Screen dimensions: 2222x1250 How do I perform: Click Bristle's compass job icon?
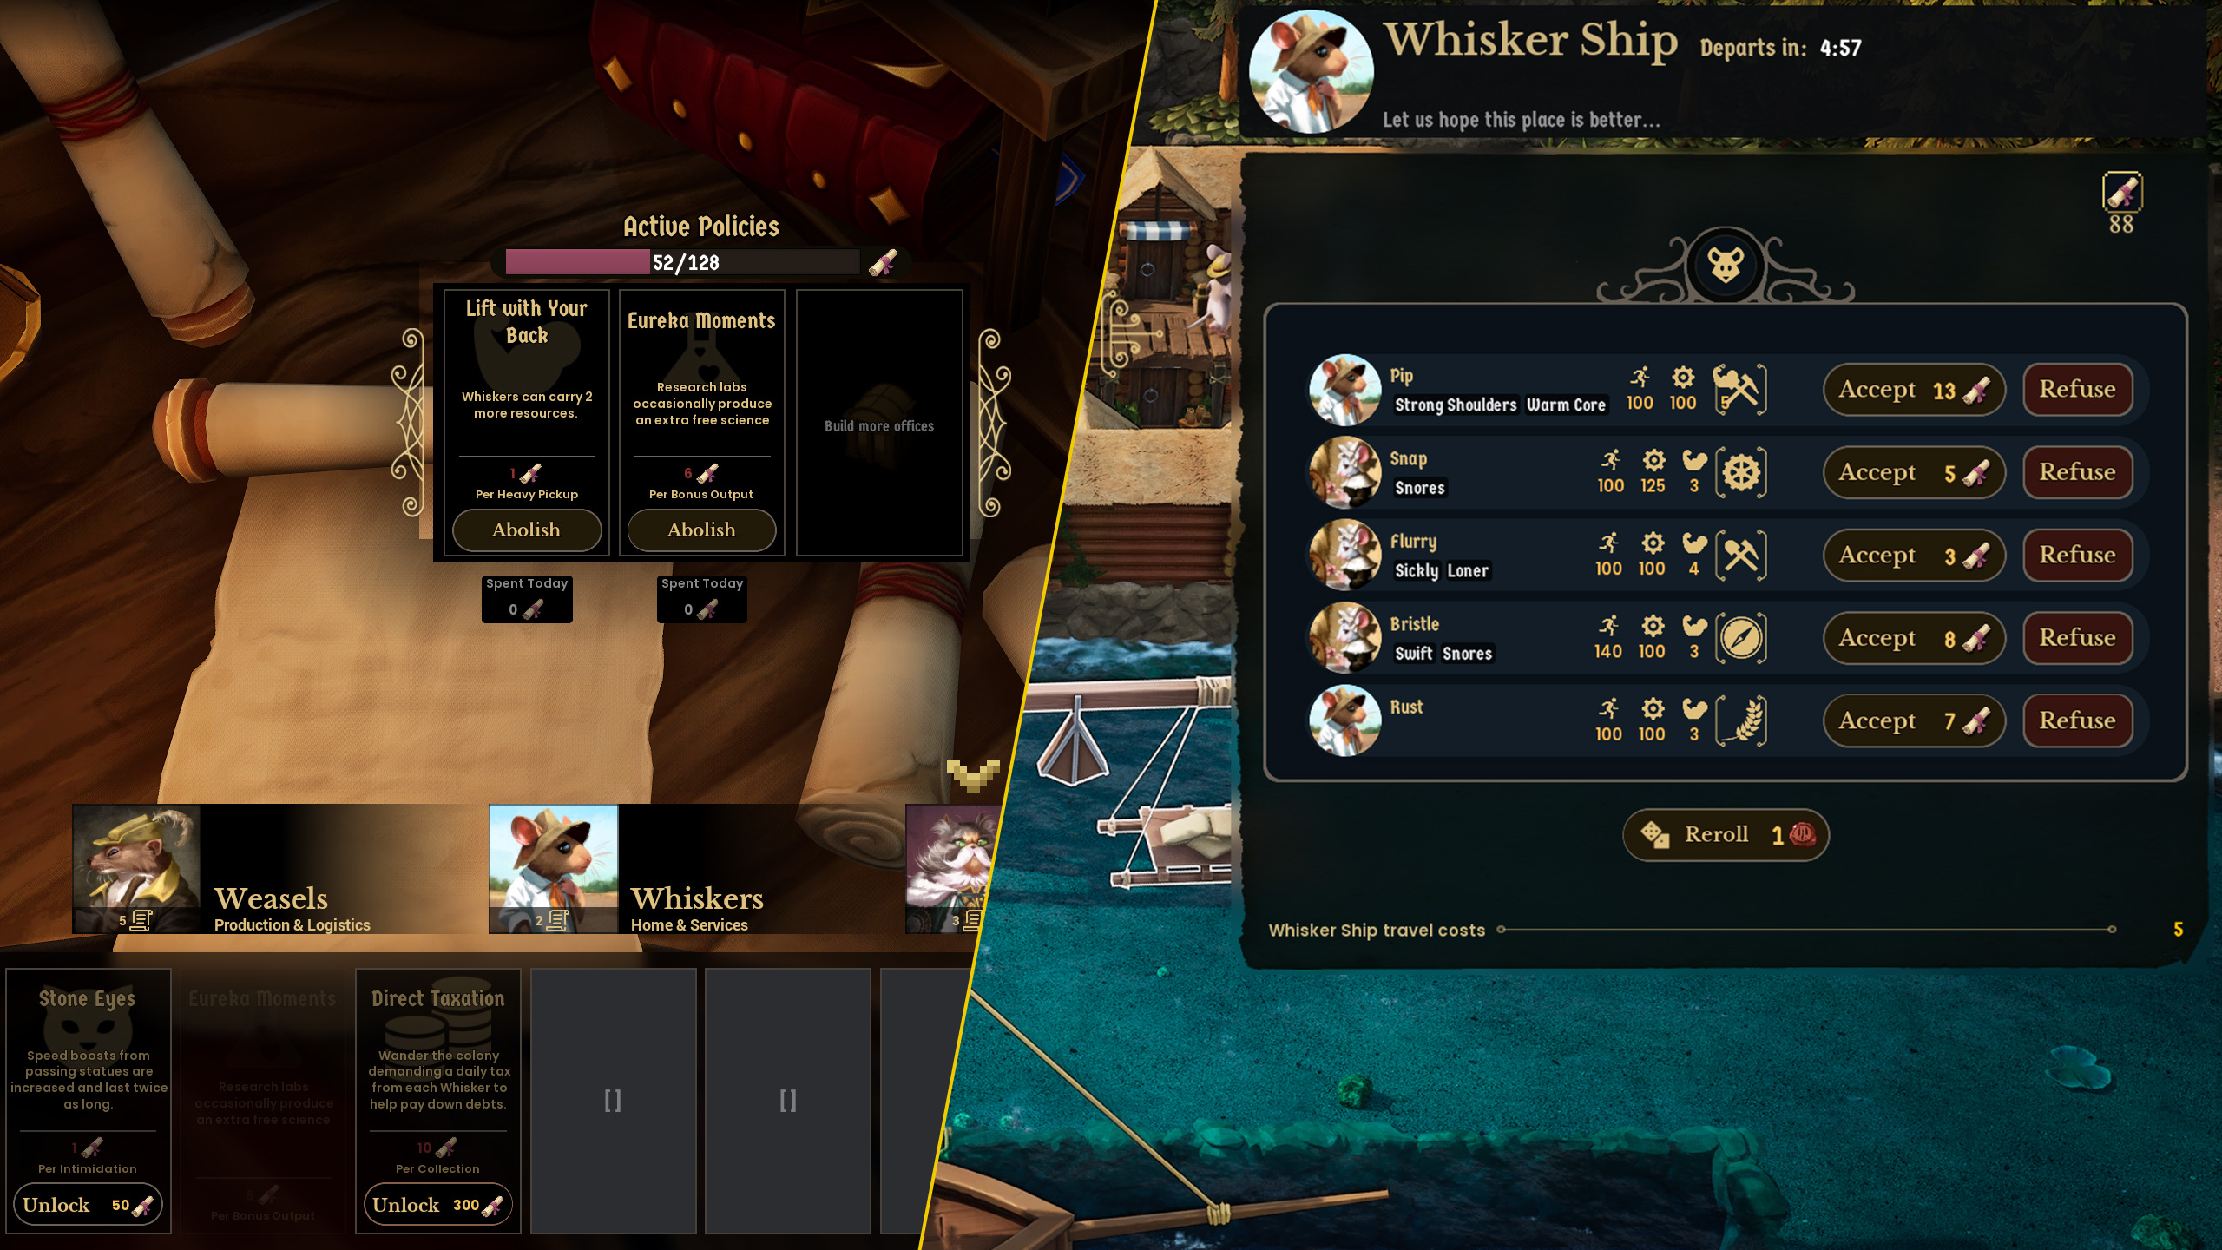click(1740, 638)
